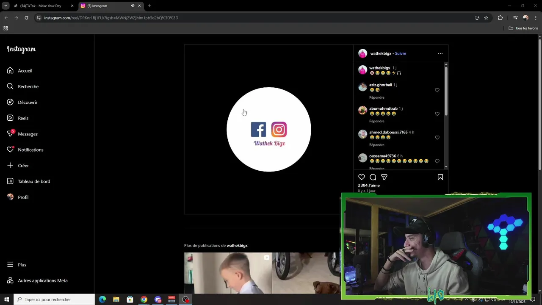
Task: Like oussama49736's comment
Action: click(x=437, y=161)
